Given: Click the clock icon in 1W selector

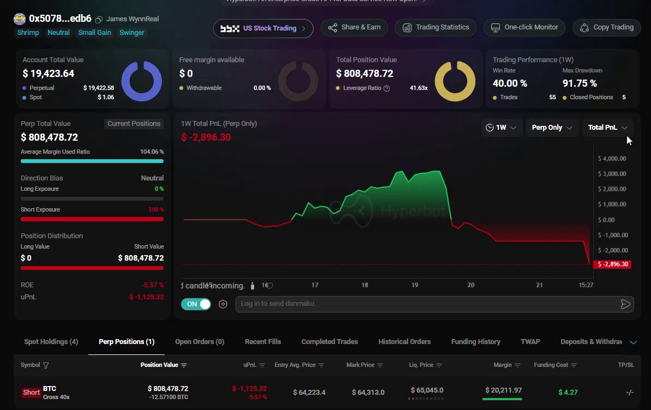Looking at the screenshot, I should [490, 128].
